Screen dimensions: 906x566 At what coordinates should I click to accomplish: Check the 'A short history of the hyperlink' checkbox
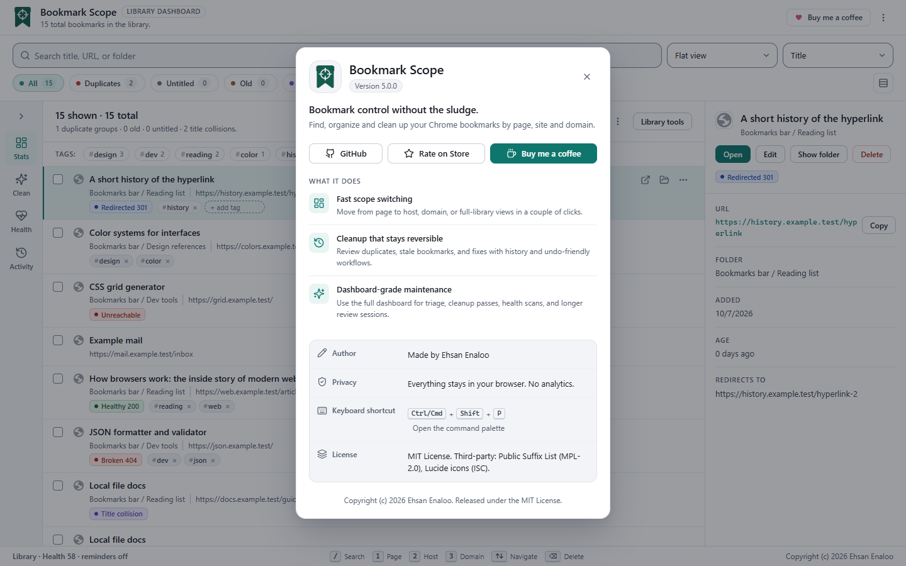click(58, 179)
